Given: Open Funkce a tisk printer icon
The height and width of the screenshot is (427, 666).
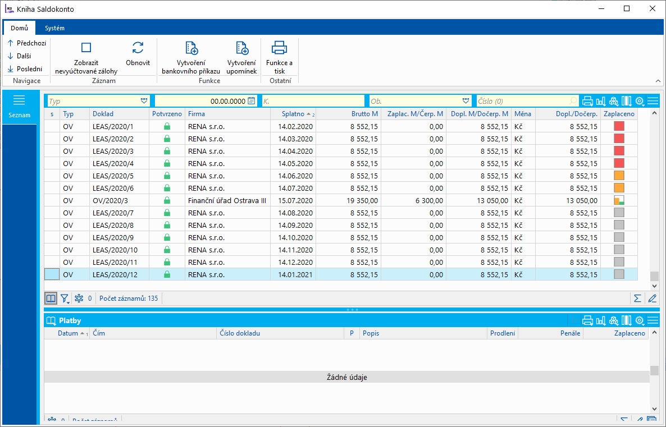Looking at the screenshot, I should click(x=279, y=48).
